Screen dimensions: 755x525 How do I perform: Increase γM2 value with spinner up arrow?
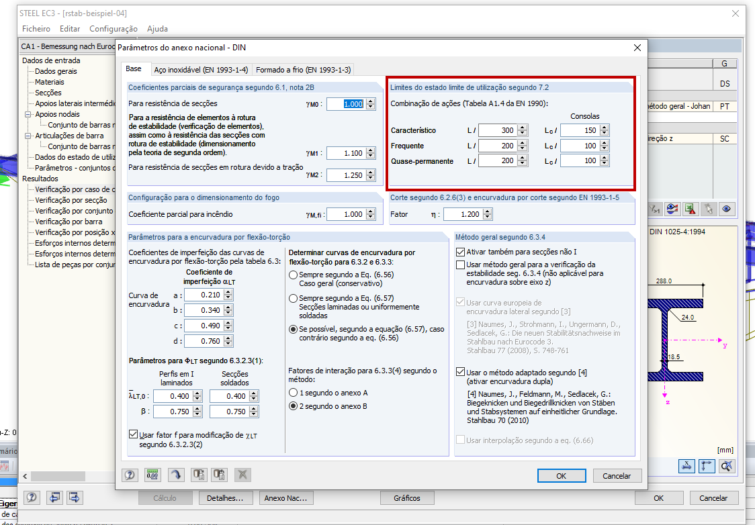pos(370,173)
